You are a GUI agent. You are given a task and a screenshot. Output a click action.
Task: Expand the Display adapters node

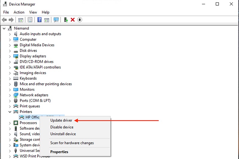coord(10,56)
